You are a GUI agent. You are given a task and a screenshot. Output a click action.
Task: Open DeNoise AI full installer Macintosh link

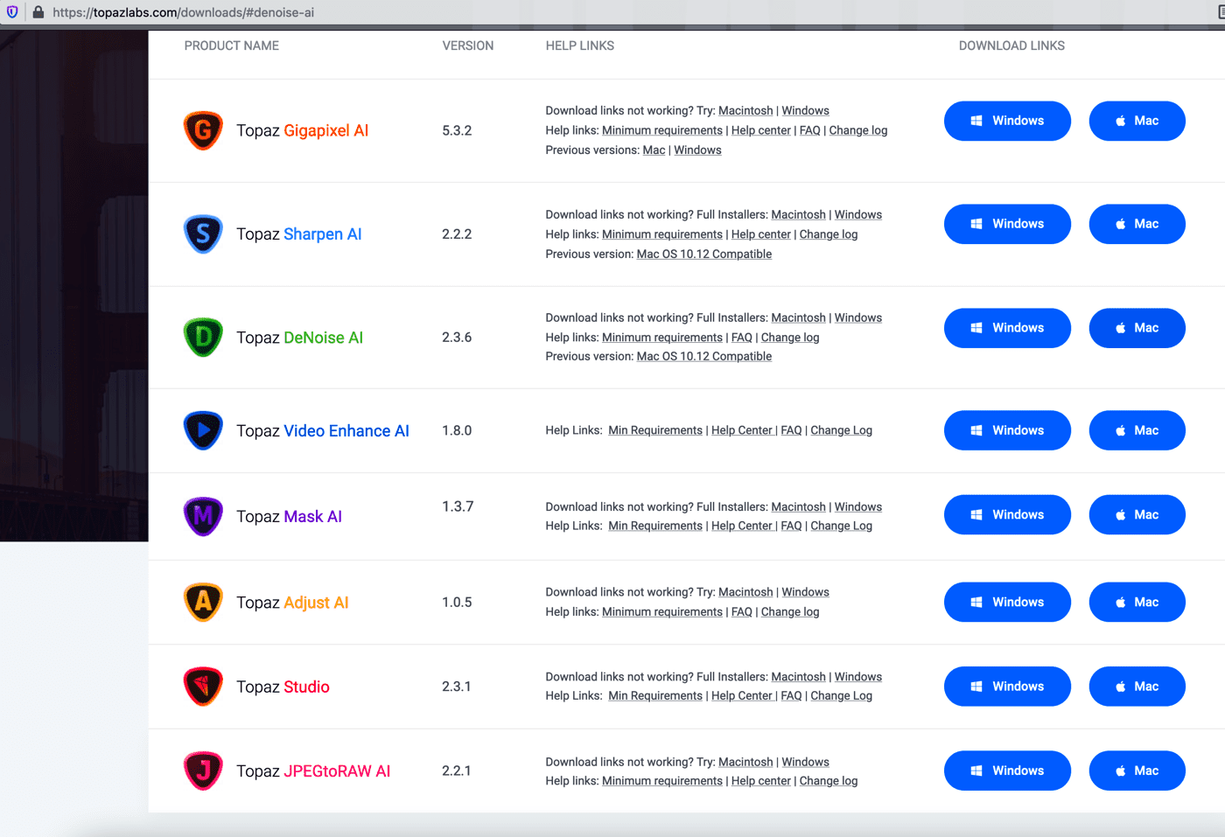798,318
